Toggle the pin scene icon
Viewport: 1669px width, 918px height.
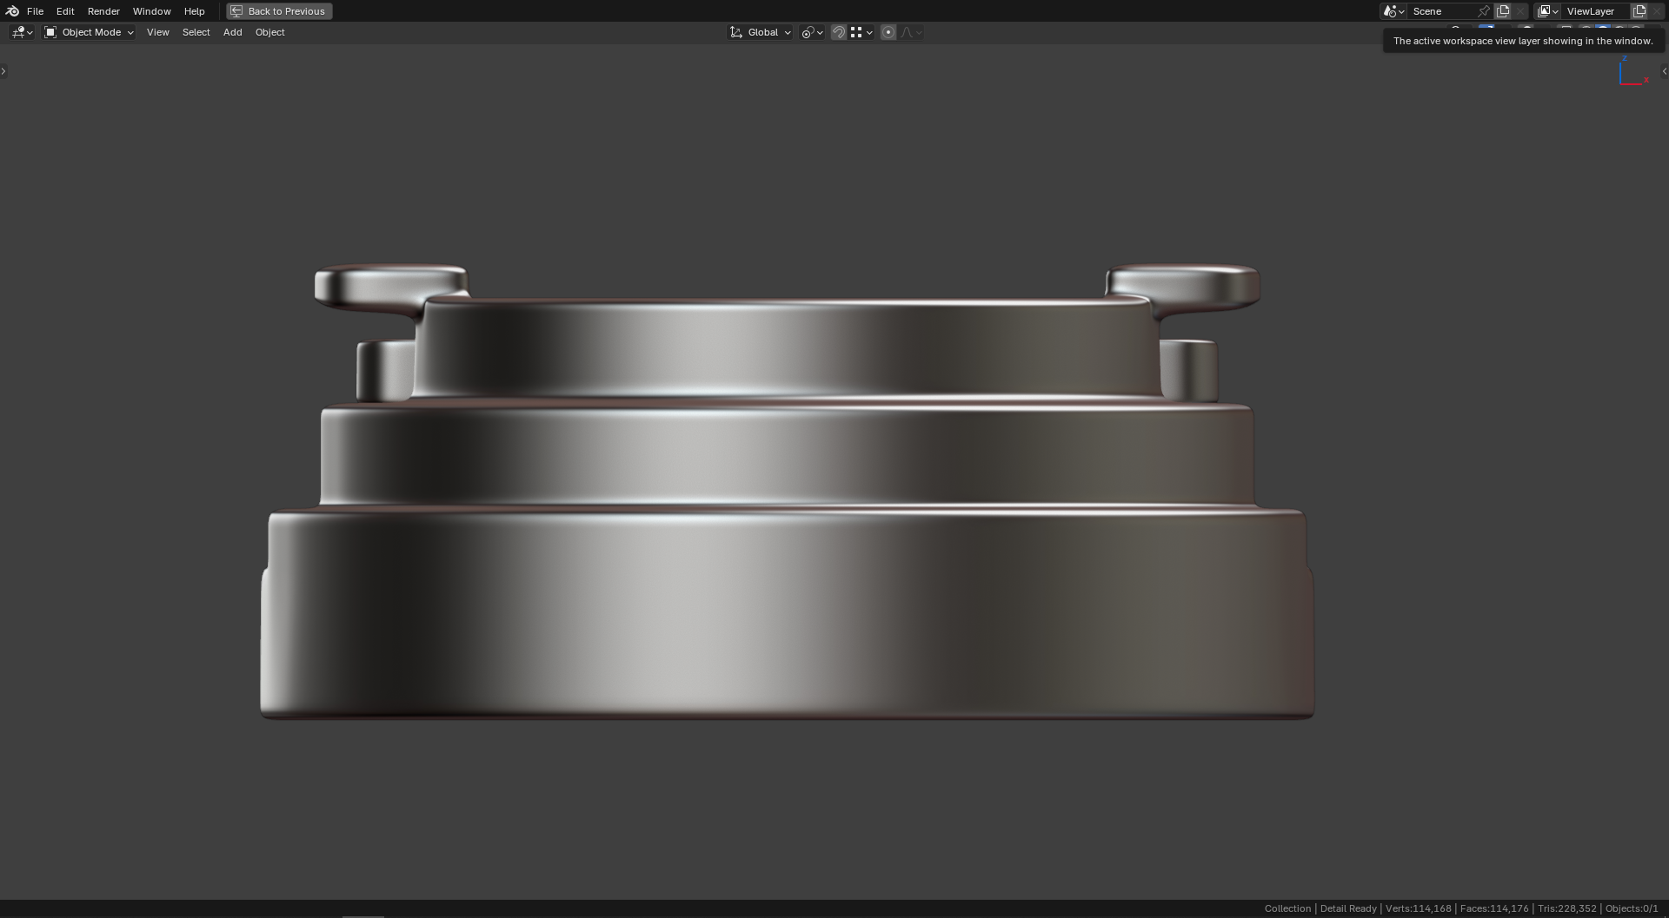pyautogui.click(x=1484, y=11)
